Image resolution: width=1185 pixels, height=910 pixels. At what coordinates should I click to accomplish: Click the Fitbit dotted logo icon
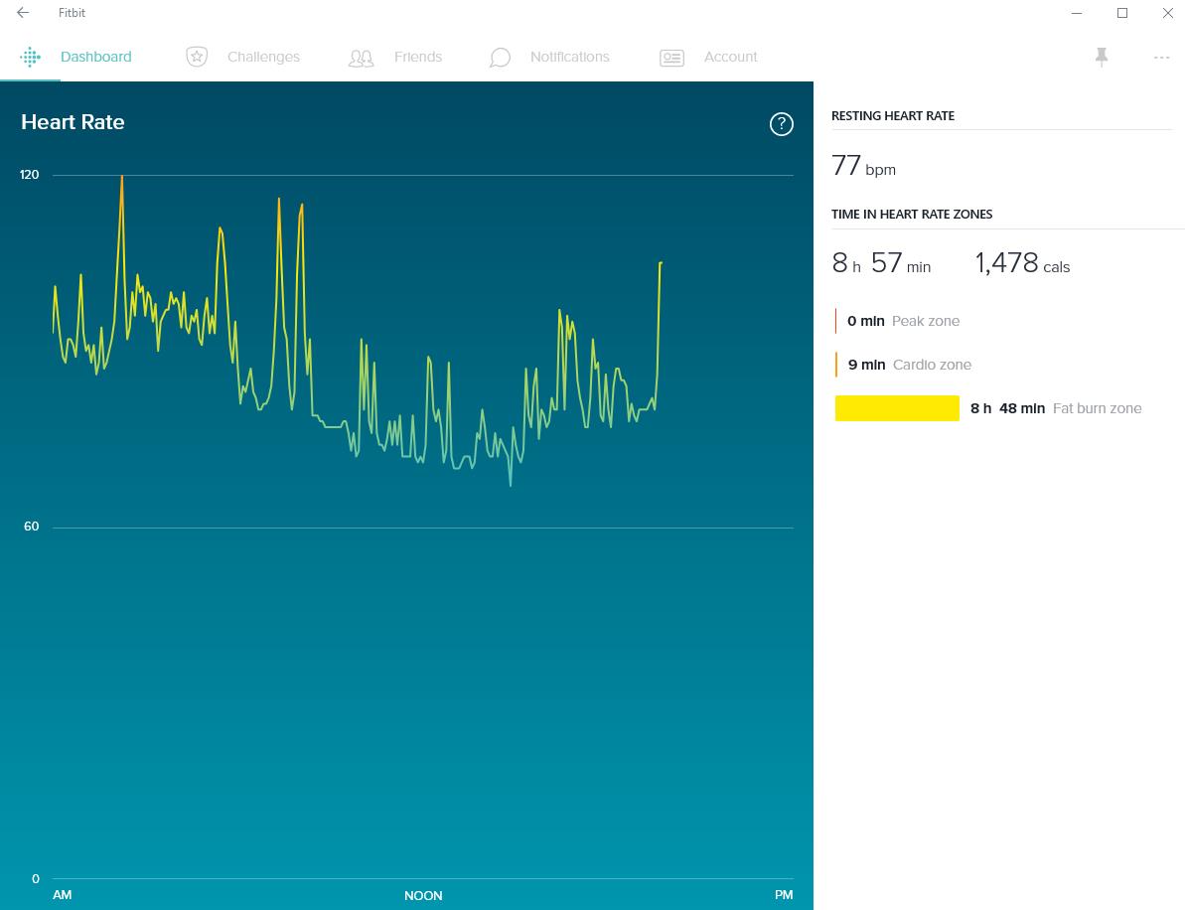point(31,57)
